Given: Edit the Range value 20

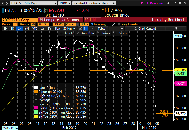Looking at the screenshot, I should point(33,24).
